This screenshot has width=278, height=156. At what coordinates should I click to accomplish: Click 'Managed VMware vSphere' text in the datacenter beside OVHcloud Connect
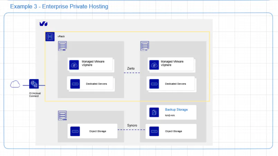coord(93,63)
